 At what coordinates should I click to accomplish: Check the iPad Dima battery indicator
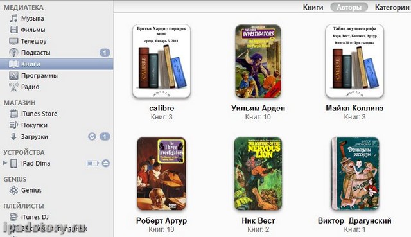click(92, 164)
